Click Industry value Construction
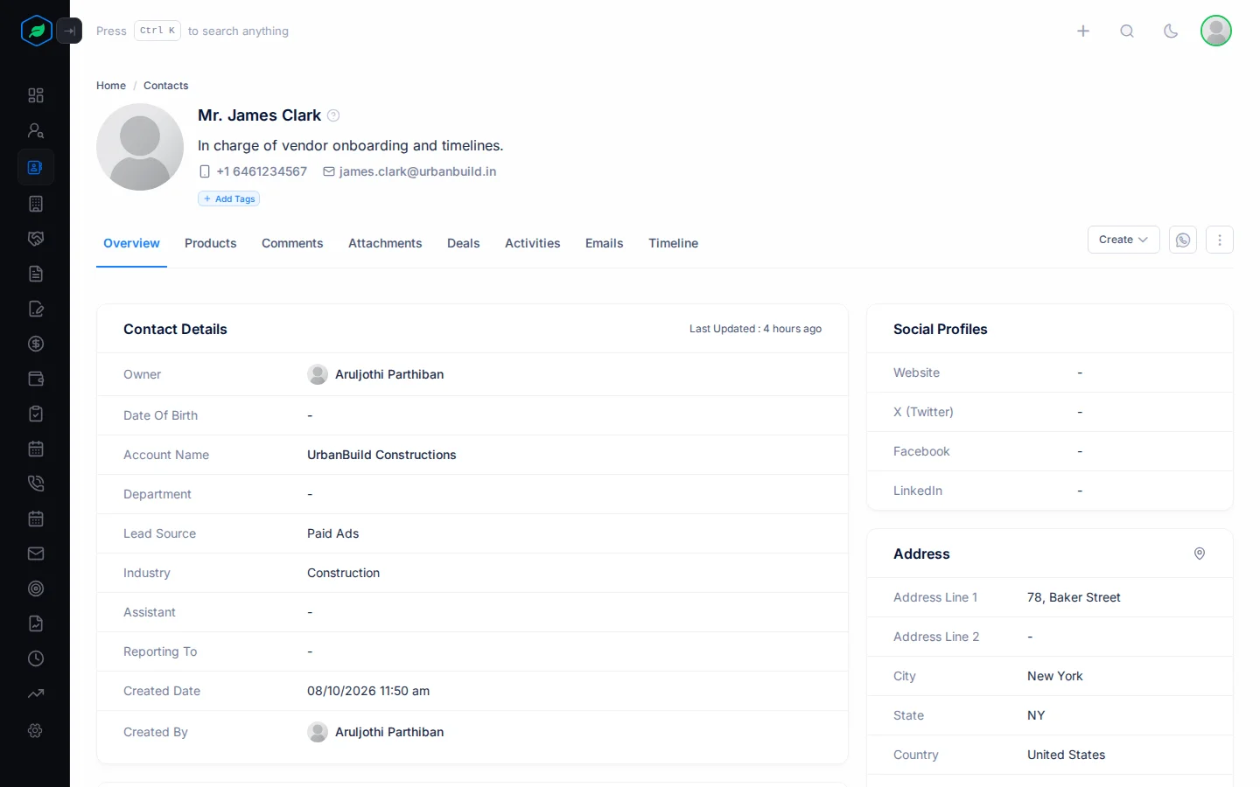The width and height of the screenshot is (1260, 787). [343, 573]
